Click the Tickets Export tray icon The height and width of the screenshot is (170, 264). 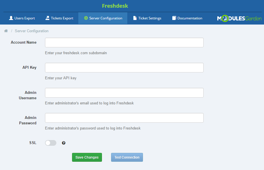click(x=48, y=18)
